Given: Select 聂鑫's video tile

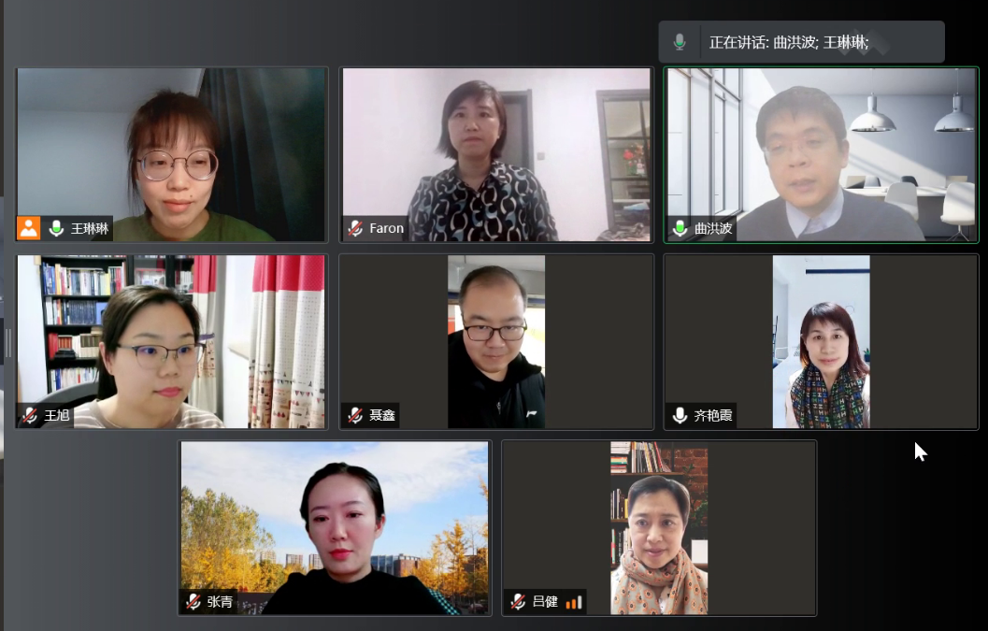Looking at the screenshot, I should coord(496,341).
